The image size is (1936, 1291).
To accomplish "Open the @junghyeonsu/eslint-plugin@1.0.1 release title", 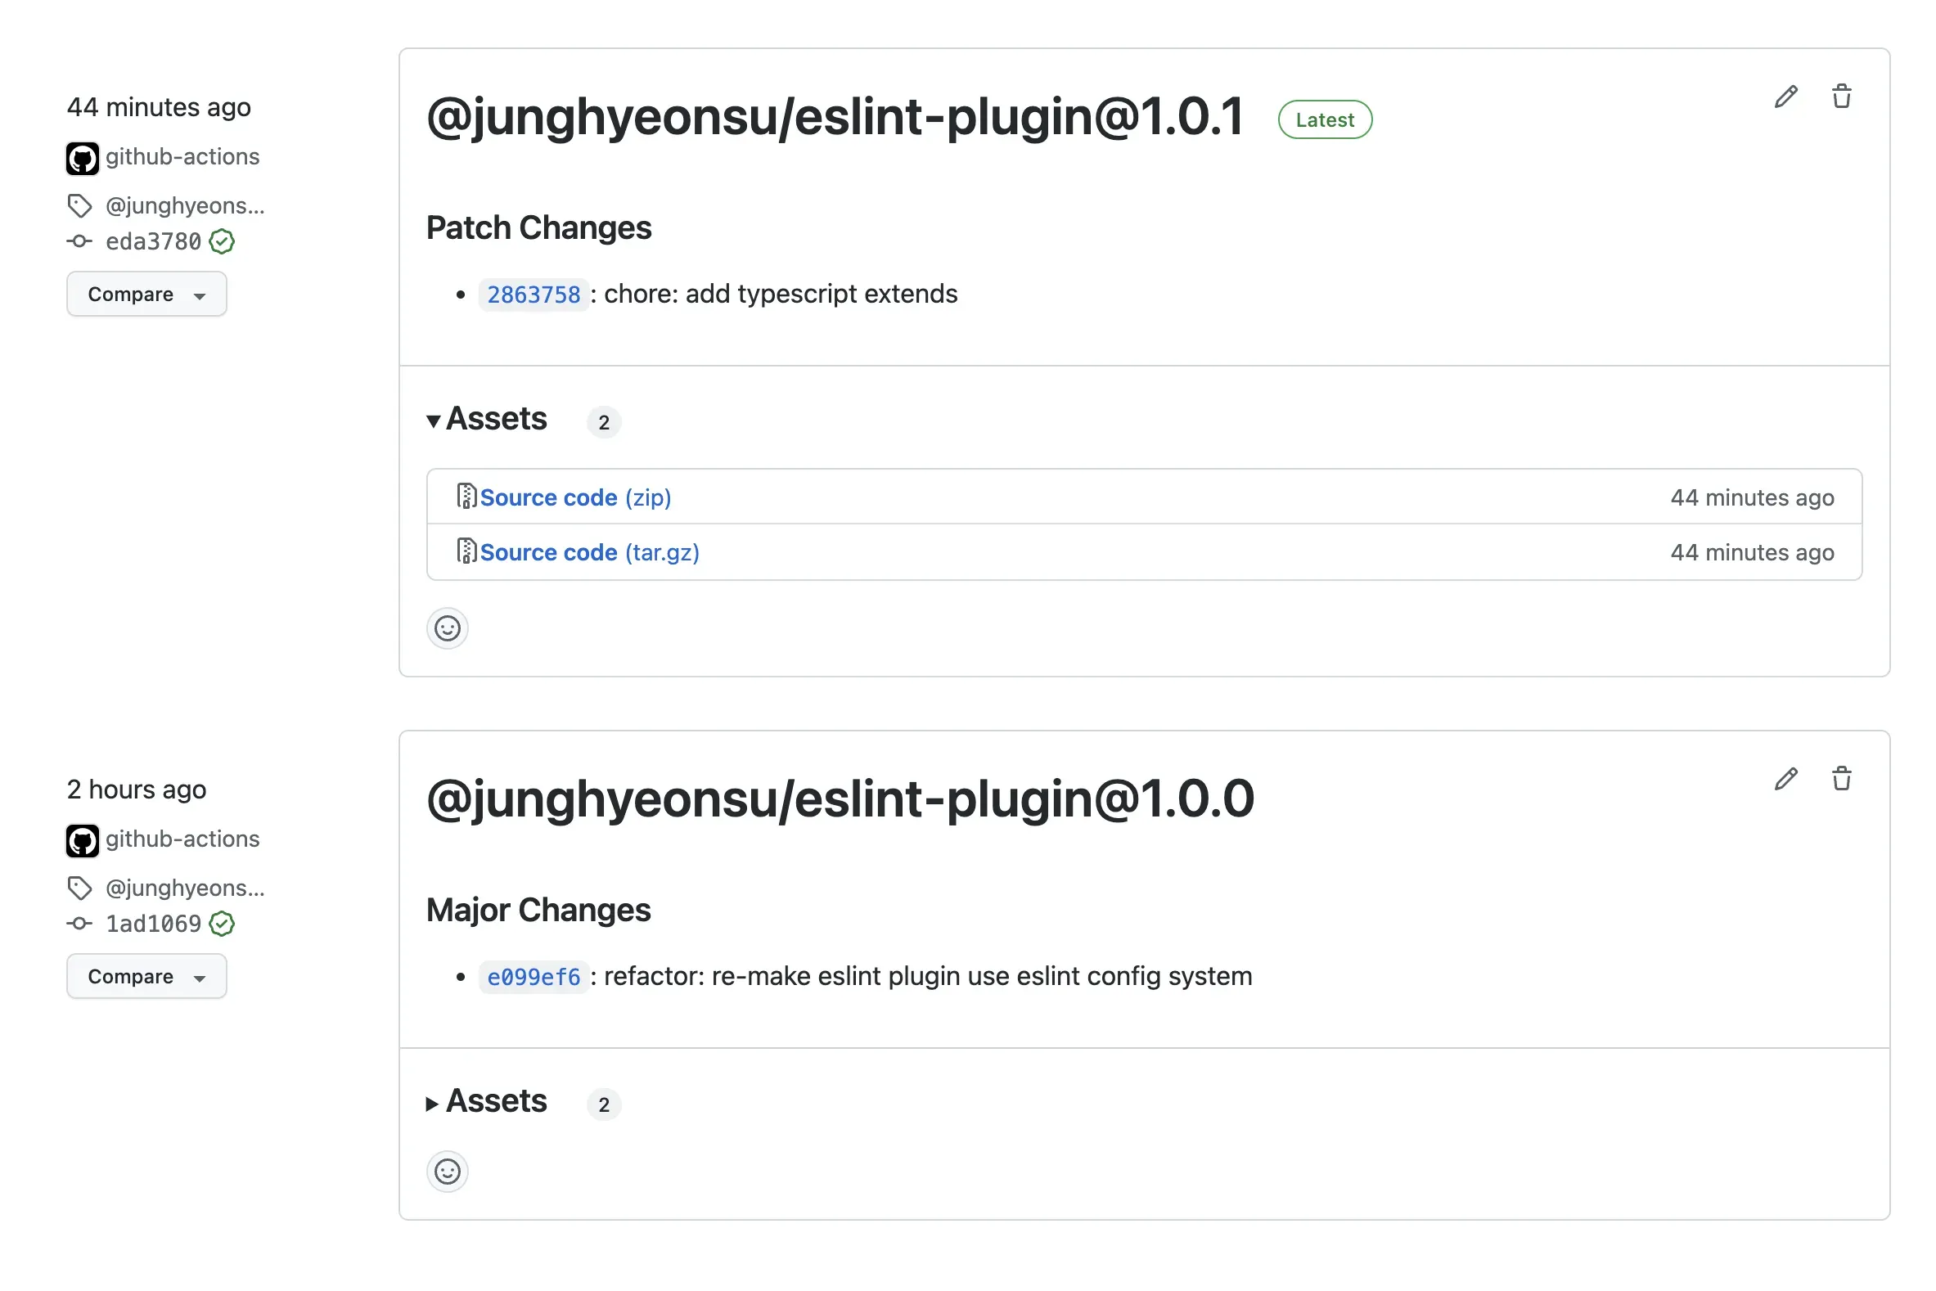I will [834, 117].
